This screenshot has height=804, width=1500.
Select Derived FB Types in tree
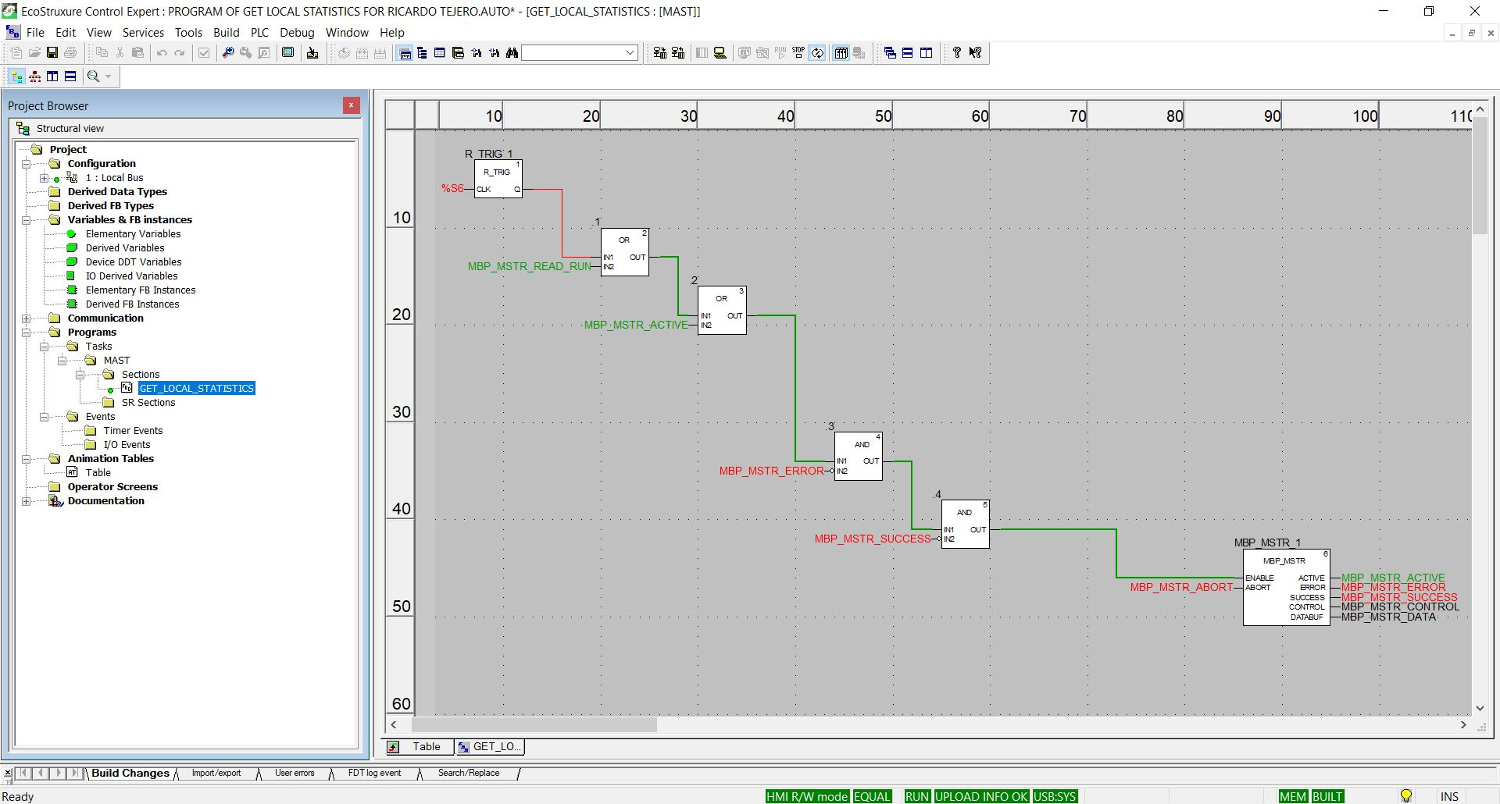click(x=111, y=206)
